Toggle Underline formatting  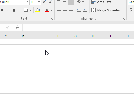pos(14,10)
